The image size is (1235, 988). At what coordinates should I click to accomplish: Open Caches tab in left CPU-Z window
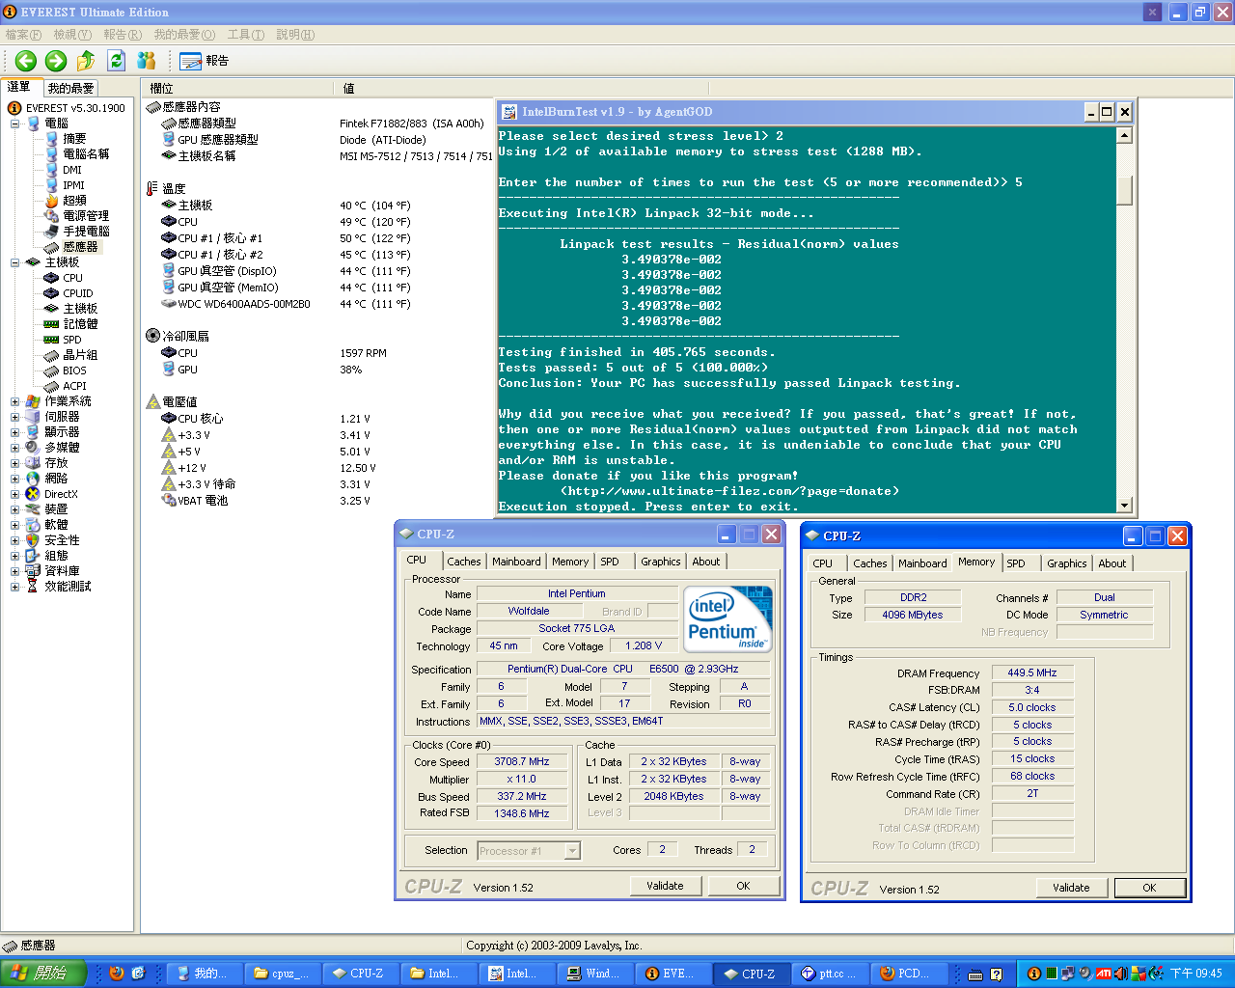click(463, 562)
